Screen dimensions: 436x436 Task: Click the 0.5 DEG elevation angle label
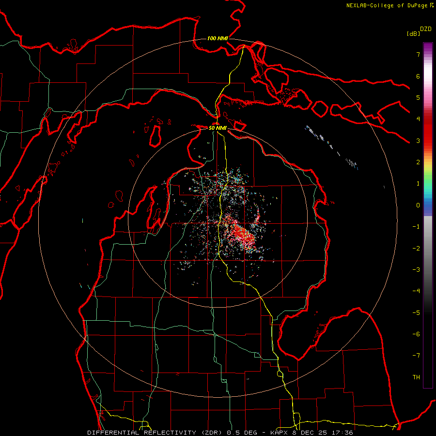pos(244,433)
